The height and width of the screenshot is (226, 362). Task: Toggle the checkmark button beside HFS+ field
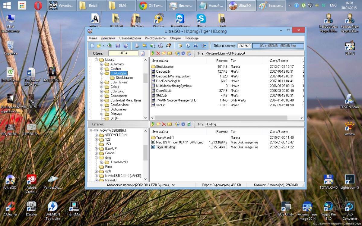(x=143, y=53)
